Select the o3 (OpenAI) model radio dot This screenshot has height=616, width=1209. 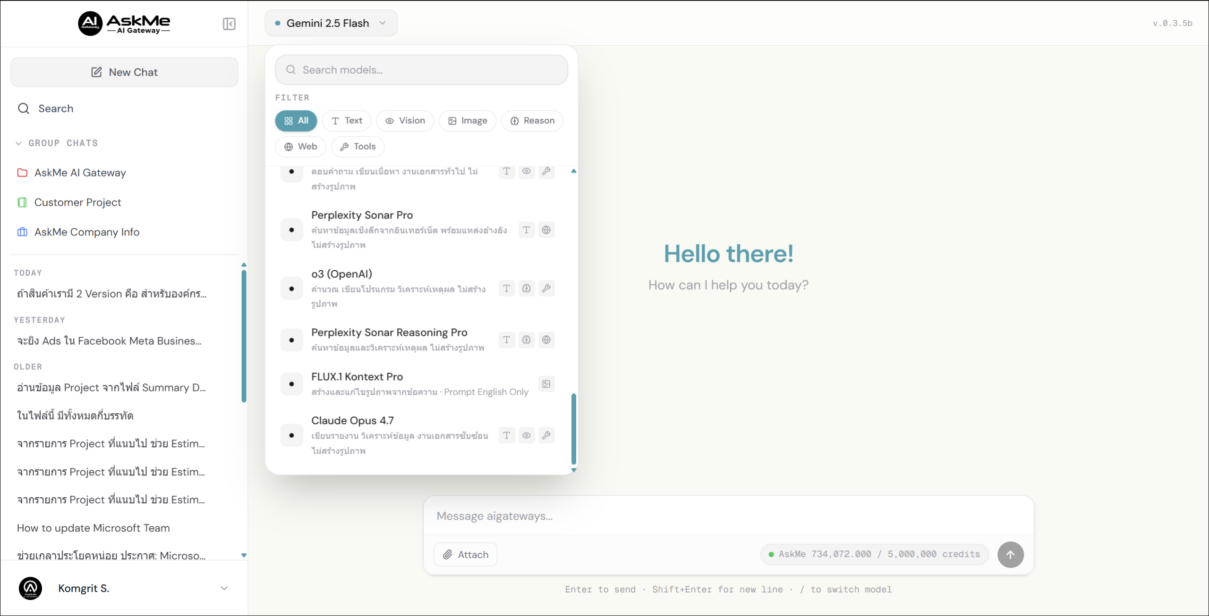point(291,289)
